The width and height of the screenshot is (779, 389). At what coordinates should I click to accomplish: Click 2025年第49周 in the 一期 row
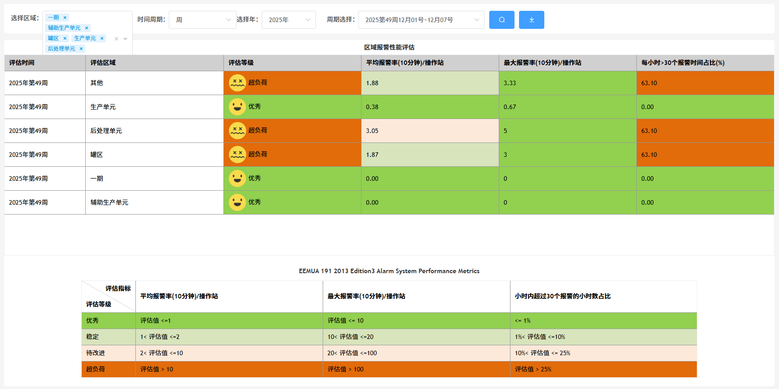click(28, 178)
